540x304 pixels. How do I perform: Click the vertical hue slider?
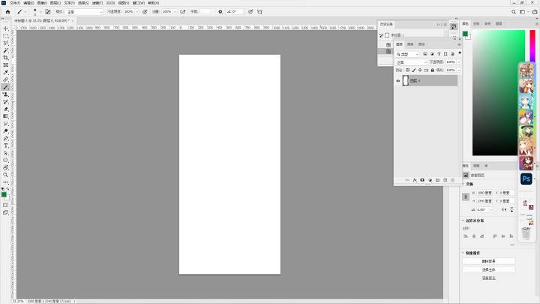tap(532, 47)
